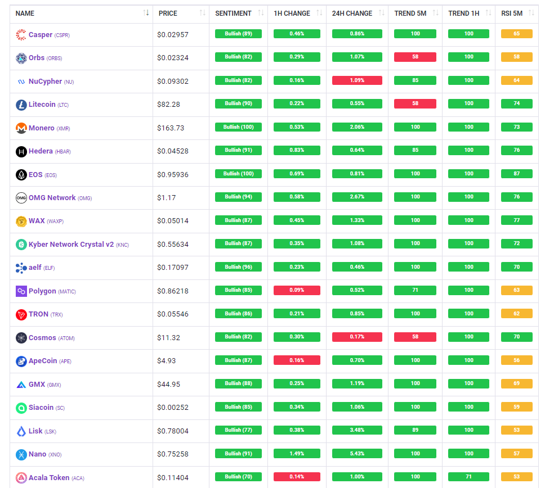Open the Kyber Network Crystal v2 link
Viewport: 545px width, 488px height.
pyautogui.click(x=71, y=245)
